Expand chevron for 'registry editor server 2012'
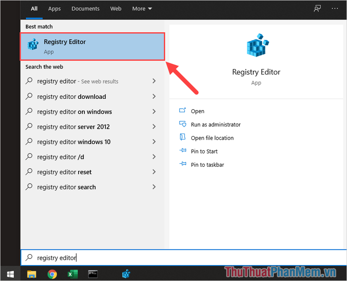 coord(154,127)
